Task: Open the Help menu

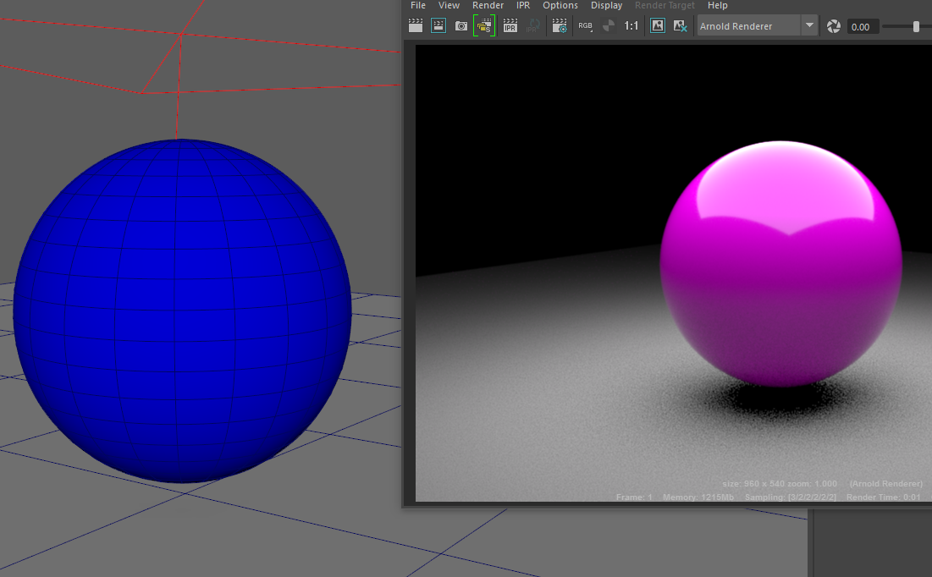Action: [x=717, y=5]
